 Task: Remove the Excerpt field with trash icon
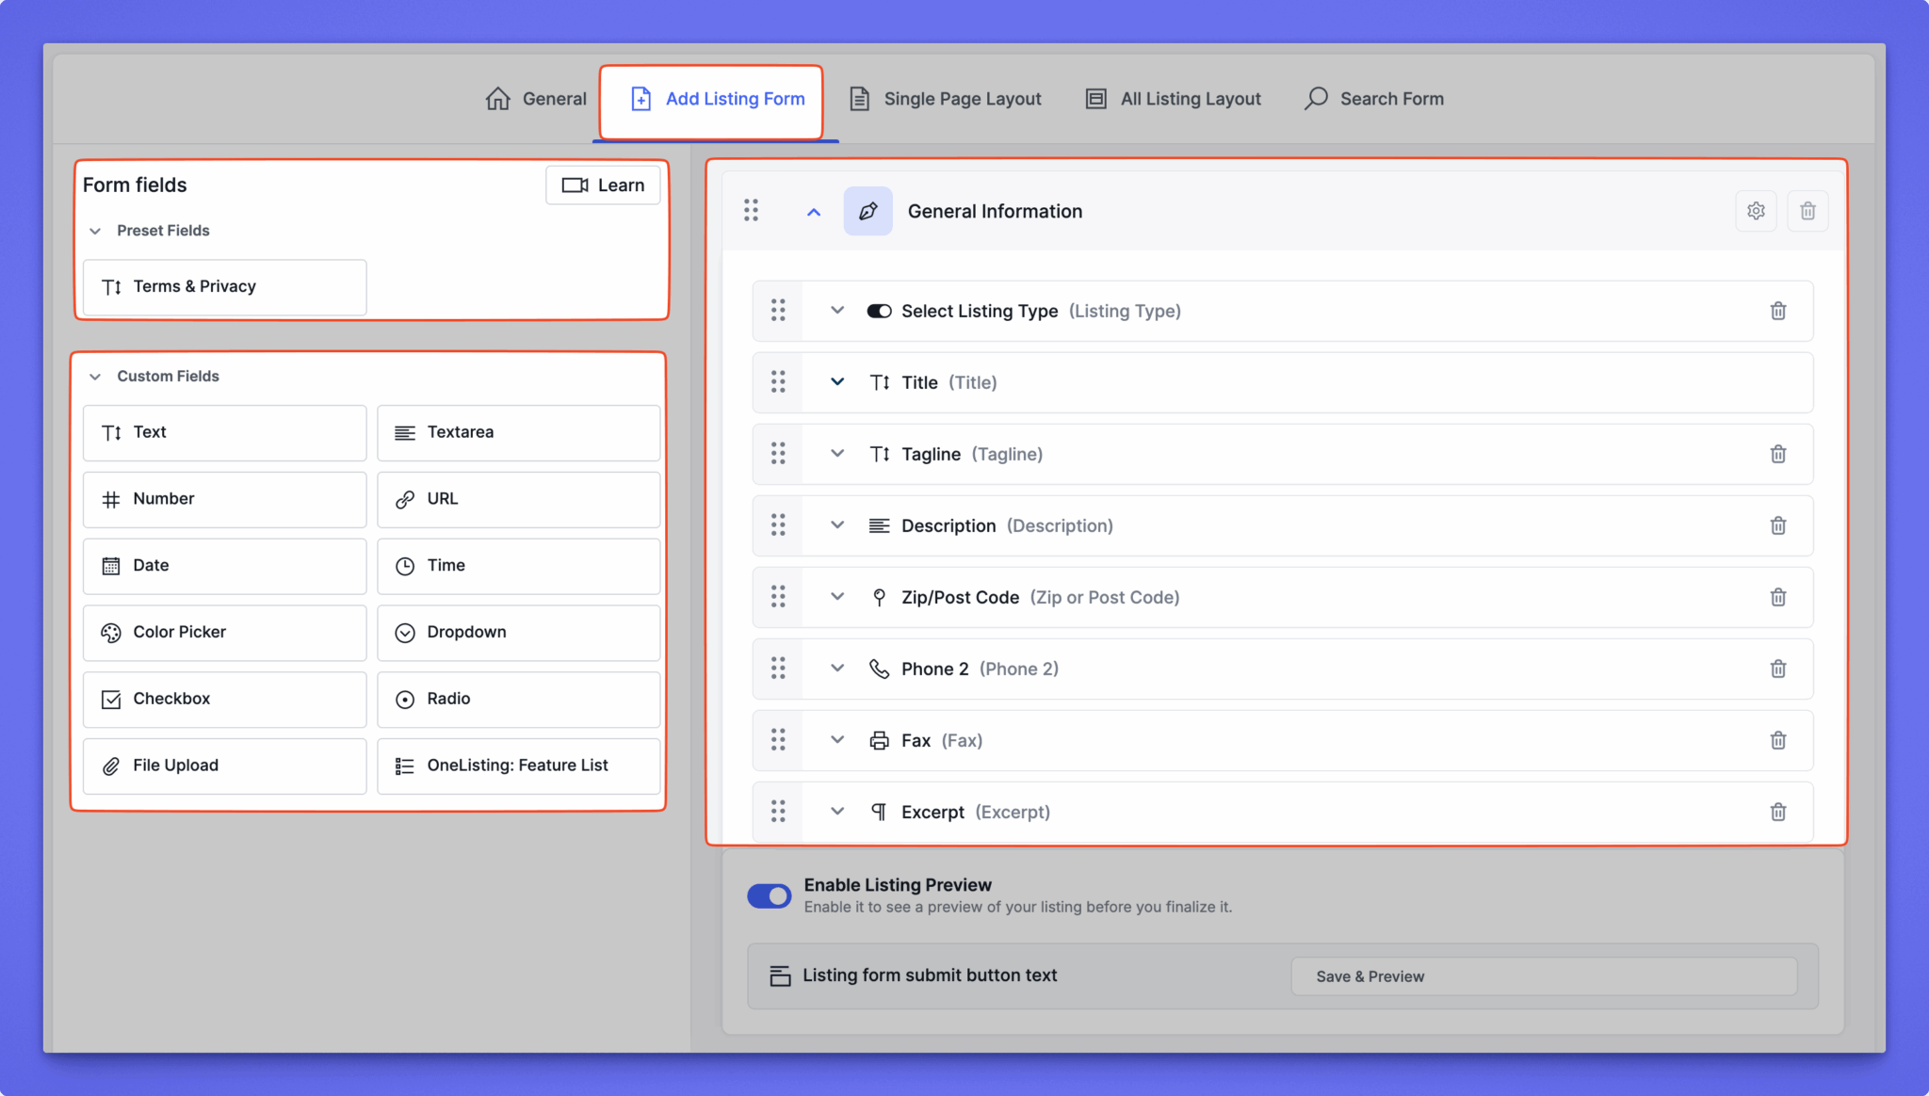1777,812
